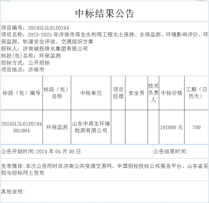The image size is (209, 203).
Task: Select the 标段（包）编号 column header
Action: (22, 93)
